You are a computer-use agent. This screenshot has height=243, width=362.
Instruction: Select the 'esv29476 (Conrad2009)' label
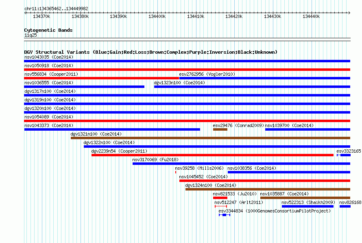click(238, 125)
